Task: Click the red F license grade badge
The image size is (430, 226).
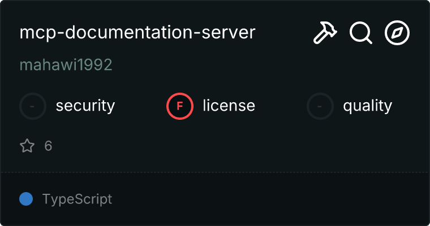Action: coord(180,106)
